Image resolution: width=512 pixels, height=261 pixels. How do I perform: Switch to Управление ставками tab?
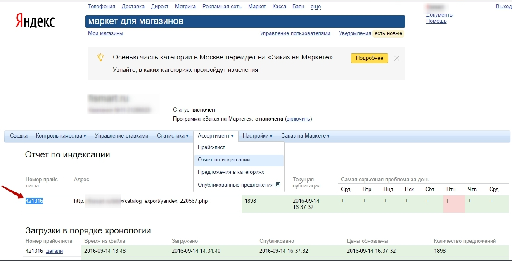[x=121, y=136]
